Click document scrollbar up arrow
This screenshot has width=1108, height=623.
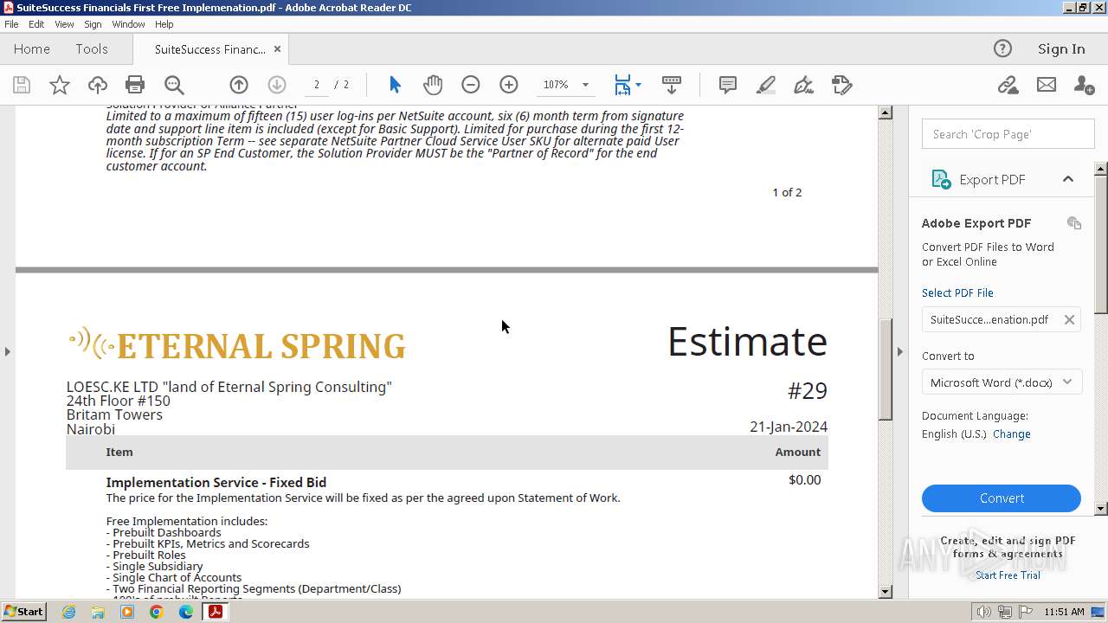886,112
